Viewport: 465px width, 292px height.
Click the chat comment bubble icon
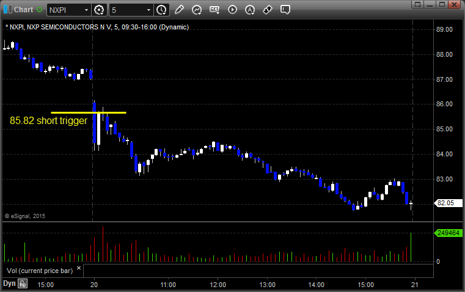click(285, 10)
